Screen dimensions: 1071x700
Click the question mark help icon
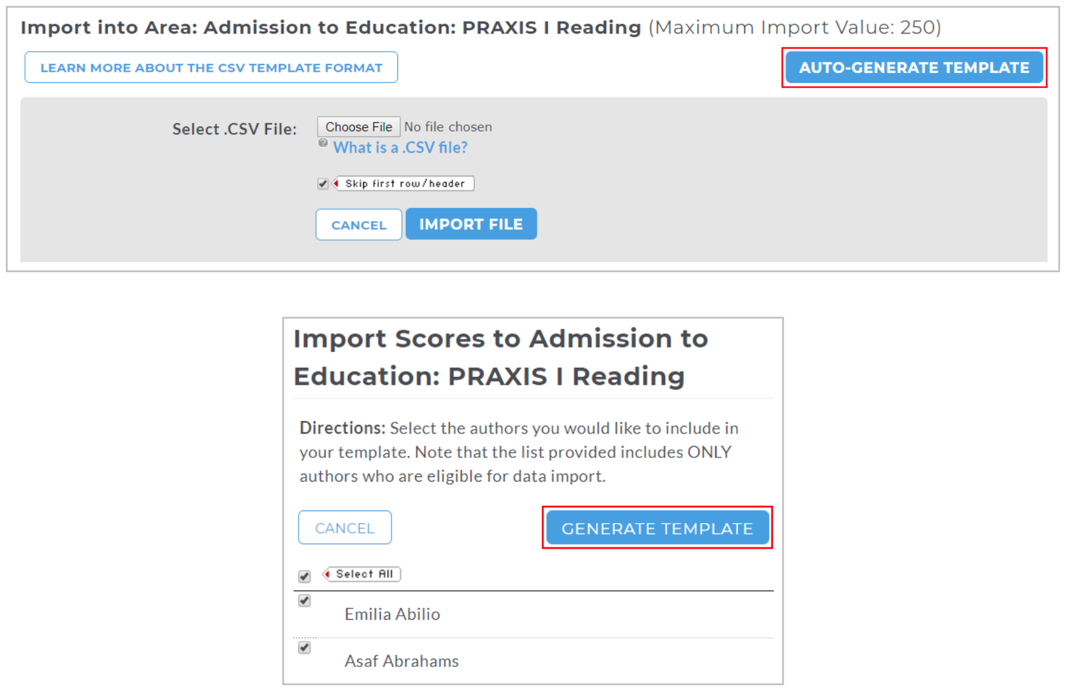pyautogui.click(x=322, y=143)
